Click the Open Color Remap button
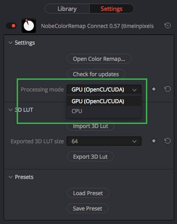The height and width of the screenshot is (224, 177). [x=99, y=59]
